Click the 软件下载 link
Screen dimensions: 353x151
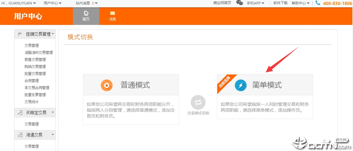[280, 3]
